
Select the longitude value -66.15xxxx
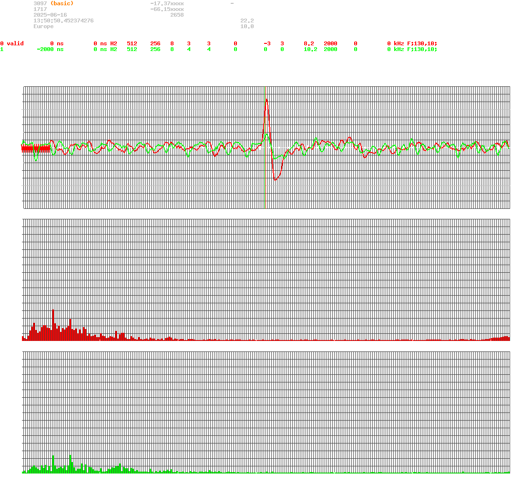[x=167, y=10]
